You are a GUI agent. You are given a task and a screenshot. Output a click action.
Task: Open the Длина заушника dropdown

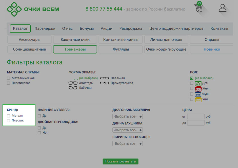pos(128,130)
